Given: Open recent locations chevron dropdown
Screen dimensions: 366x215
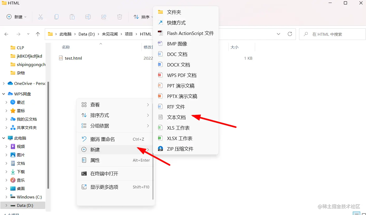Looking at the screenshot, I should pyautogui.click(x=28, y=34).
